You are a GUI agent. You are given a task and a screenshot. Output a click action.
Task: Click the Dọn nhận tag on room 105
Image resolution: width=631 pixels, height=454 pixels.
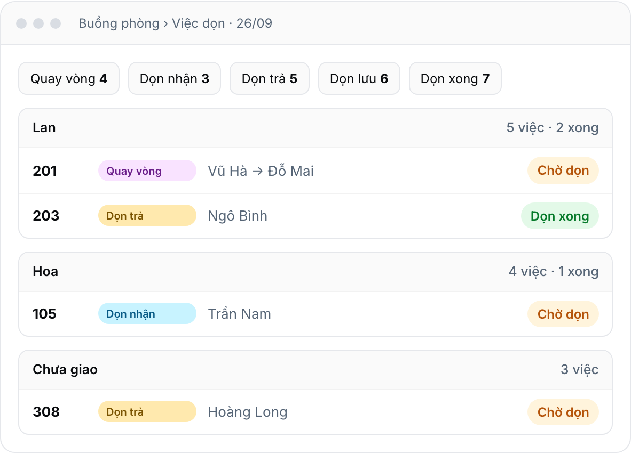click(147, 314)
